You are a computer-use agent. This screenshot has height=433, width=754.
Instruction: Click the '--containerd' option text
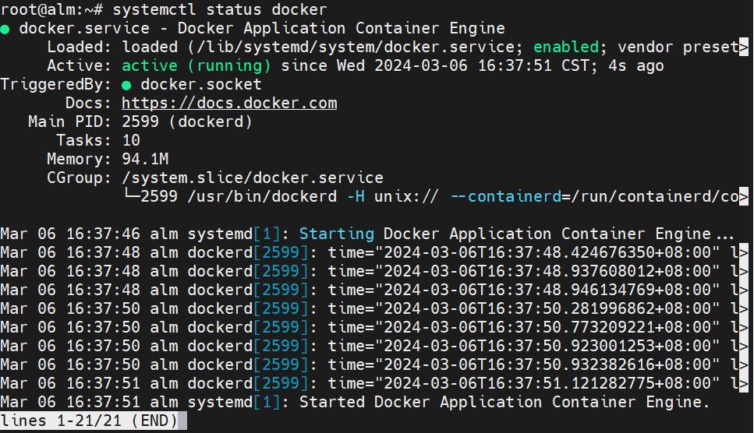[505, 197]
